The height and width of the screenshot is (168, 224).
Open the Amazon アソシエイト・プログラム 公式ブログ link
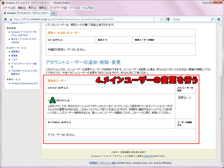pyautogui.click(x=24, y=34)
